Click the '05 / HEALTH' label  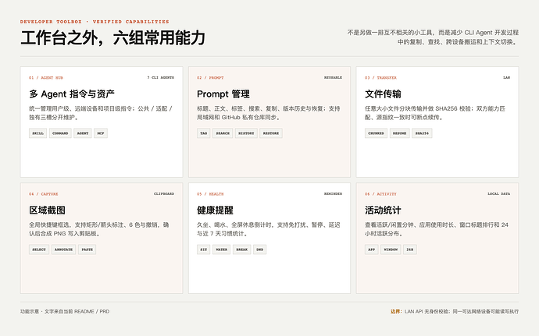click(210, 194)
